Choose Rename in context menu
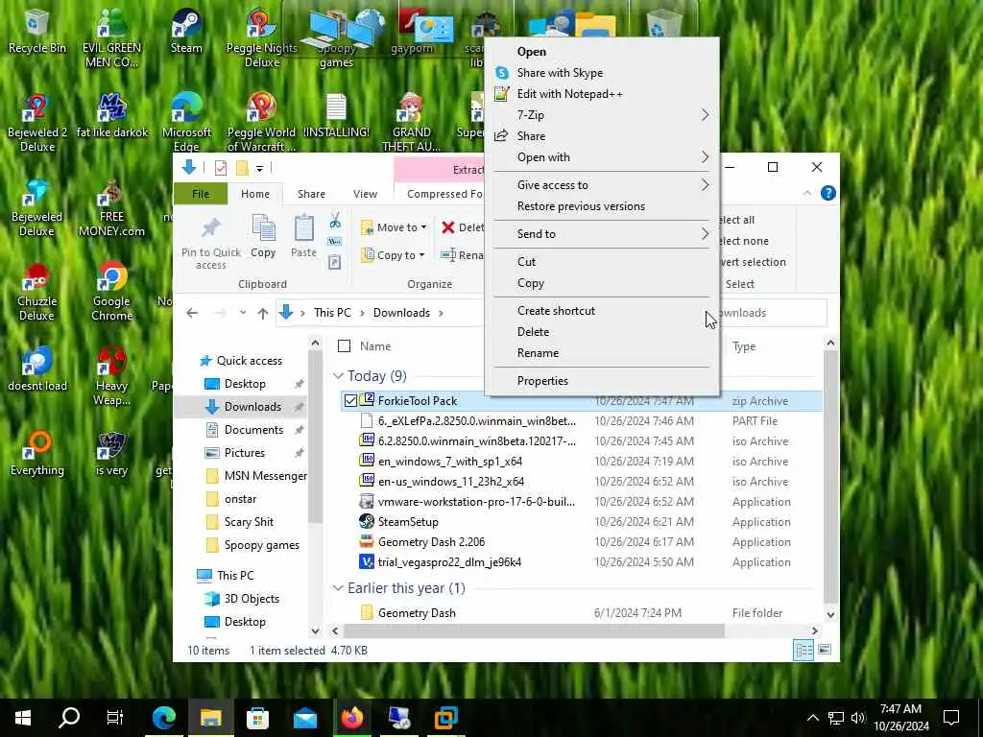This screenshot has height=737, width=983. point(602,353)
